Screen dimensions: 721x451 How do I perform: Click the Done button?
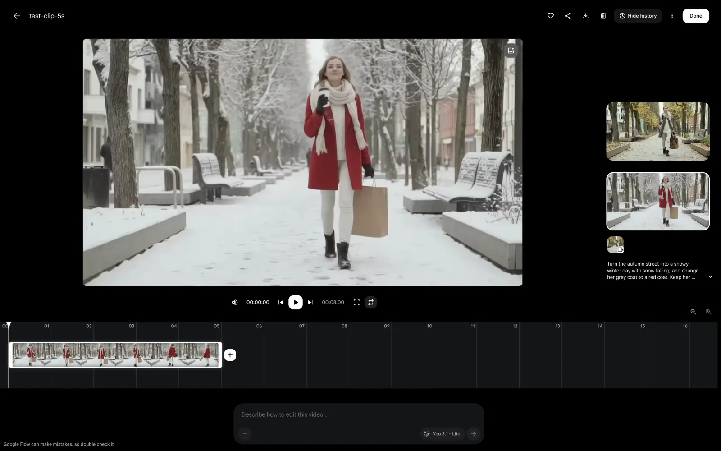coord(696,16)
